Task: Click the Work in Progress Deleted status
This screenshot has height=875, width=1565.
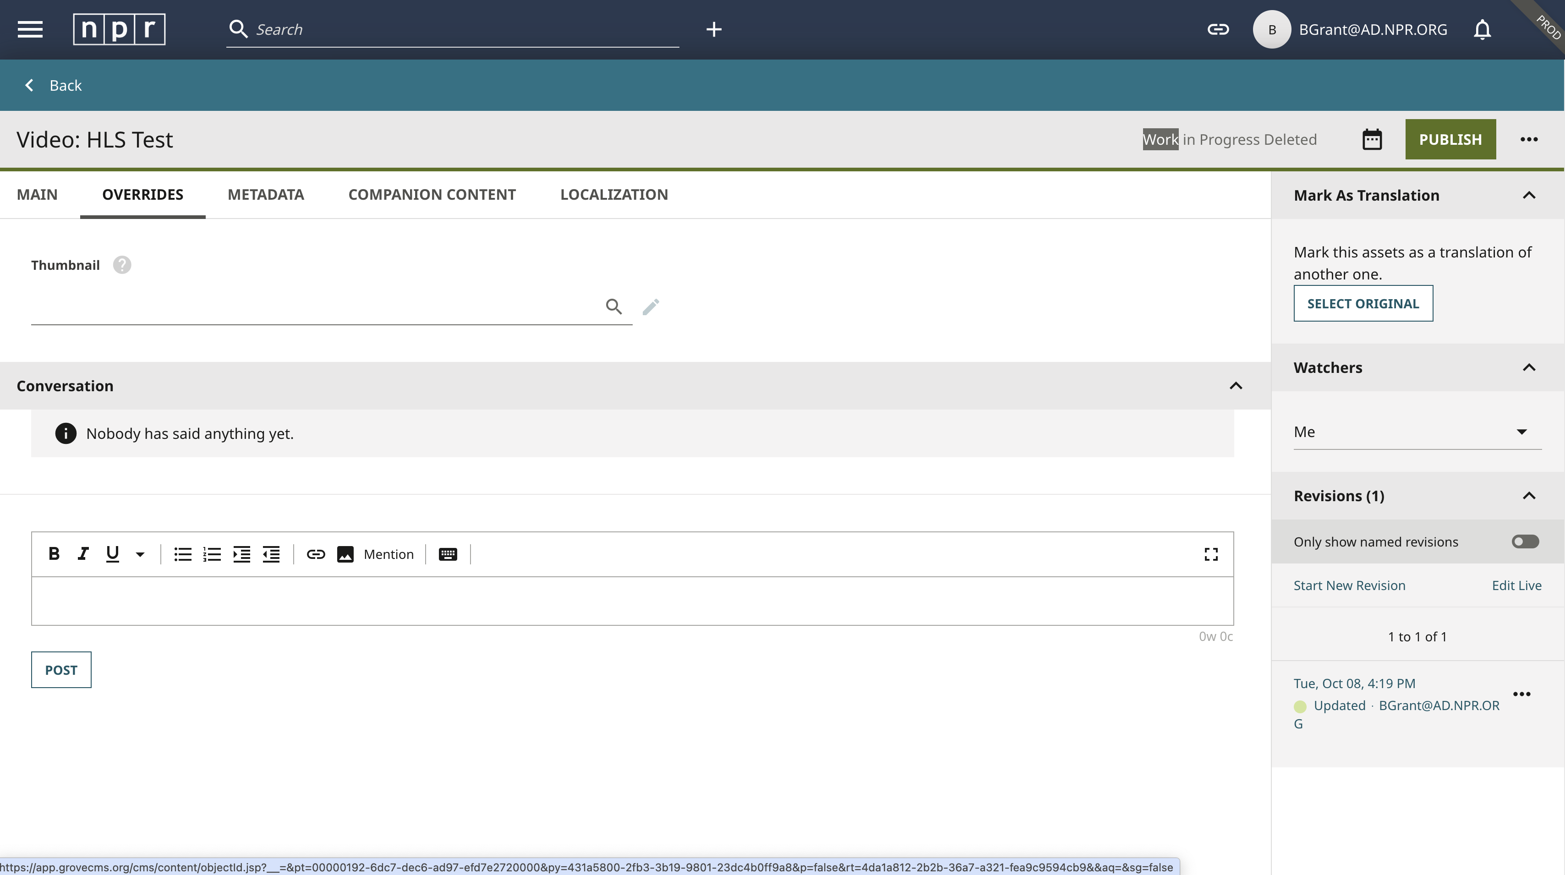Action: 1229,139
